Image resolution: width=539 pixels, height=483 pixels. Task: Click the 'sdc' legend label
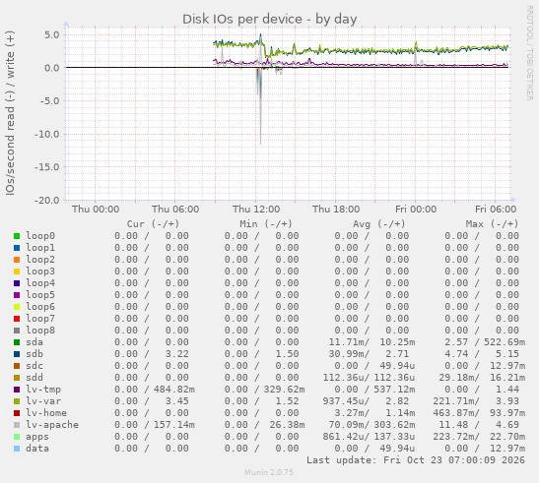(x=34, y=366)
